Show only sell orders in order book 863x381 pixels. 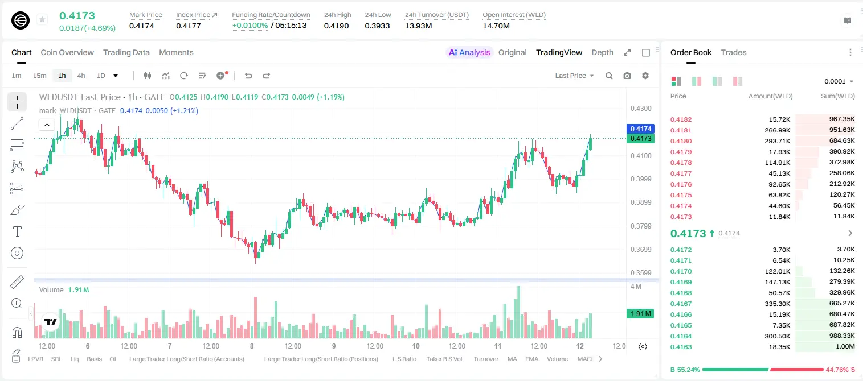[738, 81]
